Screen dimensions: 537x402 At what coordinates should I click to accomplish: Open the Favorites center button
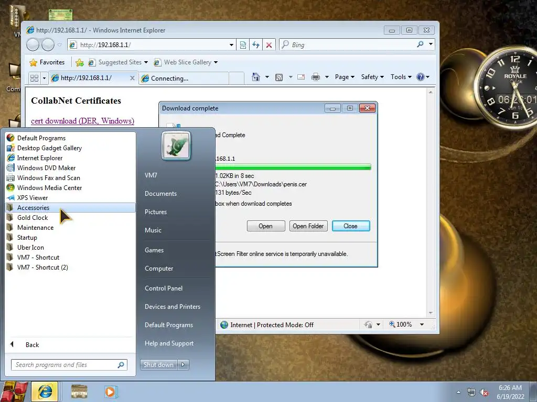coord(47,62)
